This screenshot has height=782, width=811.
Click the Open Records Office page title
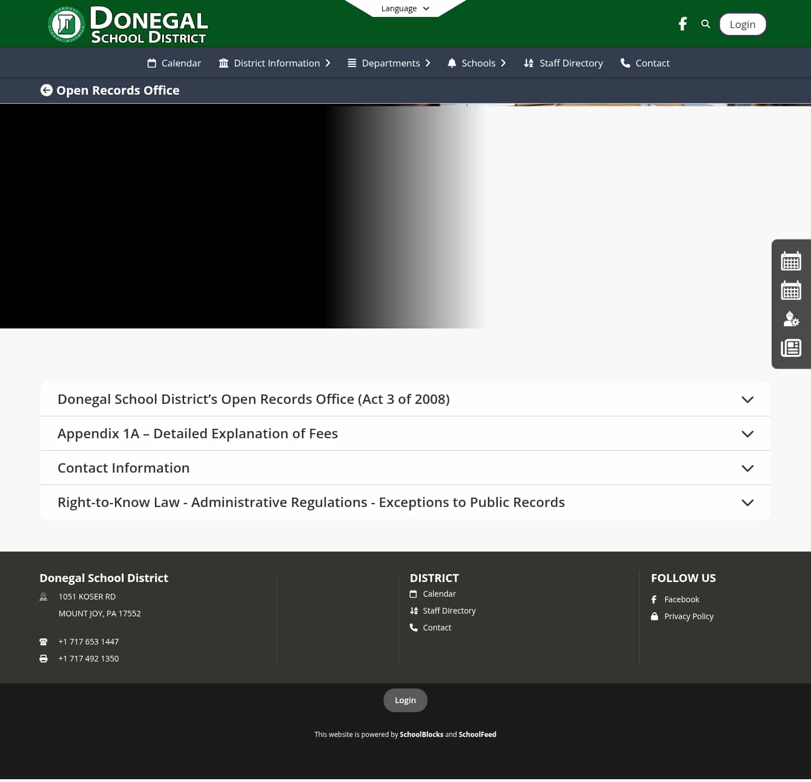point(118,90)
